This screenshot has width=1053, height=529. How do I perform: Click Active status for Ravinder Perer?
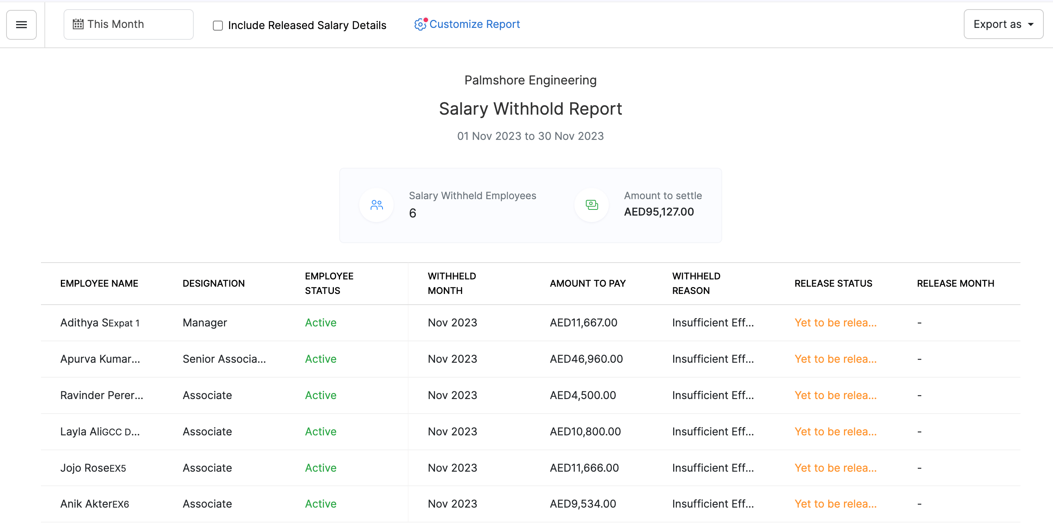pyautogui.click(x=320, y=395)
